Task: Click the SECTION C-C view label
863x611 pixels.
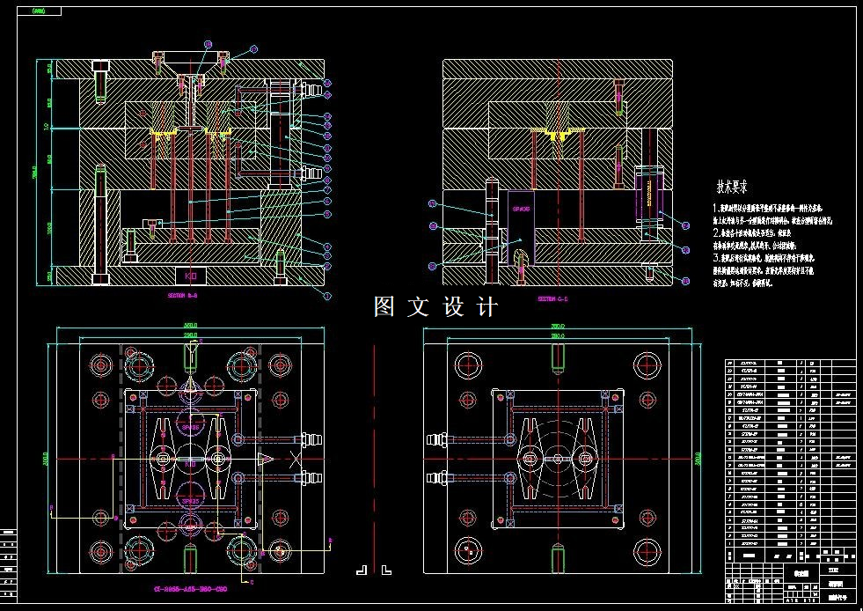Action: tap(553, 298)
